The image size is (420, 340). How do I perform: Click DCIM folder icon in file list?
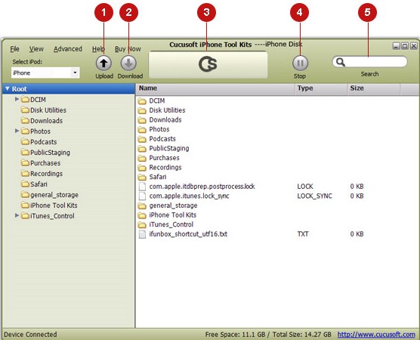[142, 101]
